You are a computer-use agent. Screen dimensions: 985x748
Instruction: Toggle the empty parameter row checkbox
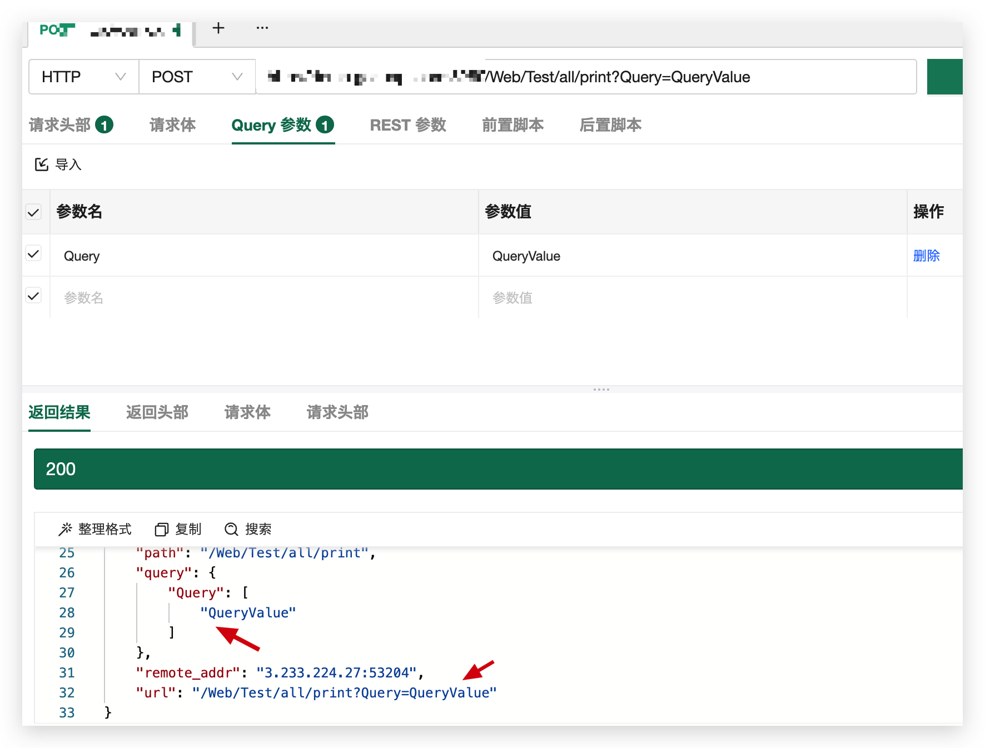click(34, 296)
